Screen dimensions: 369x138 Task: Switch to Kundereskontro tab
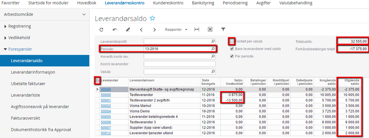[168, 3]
